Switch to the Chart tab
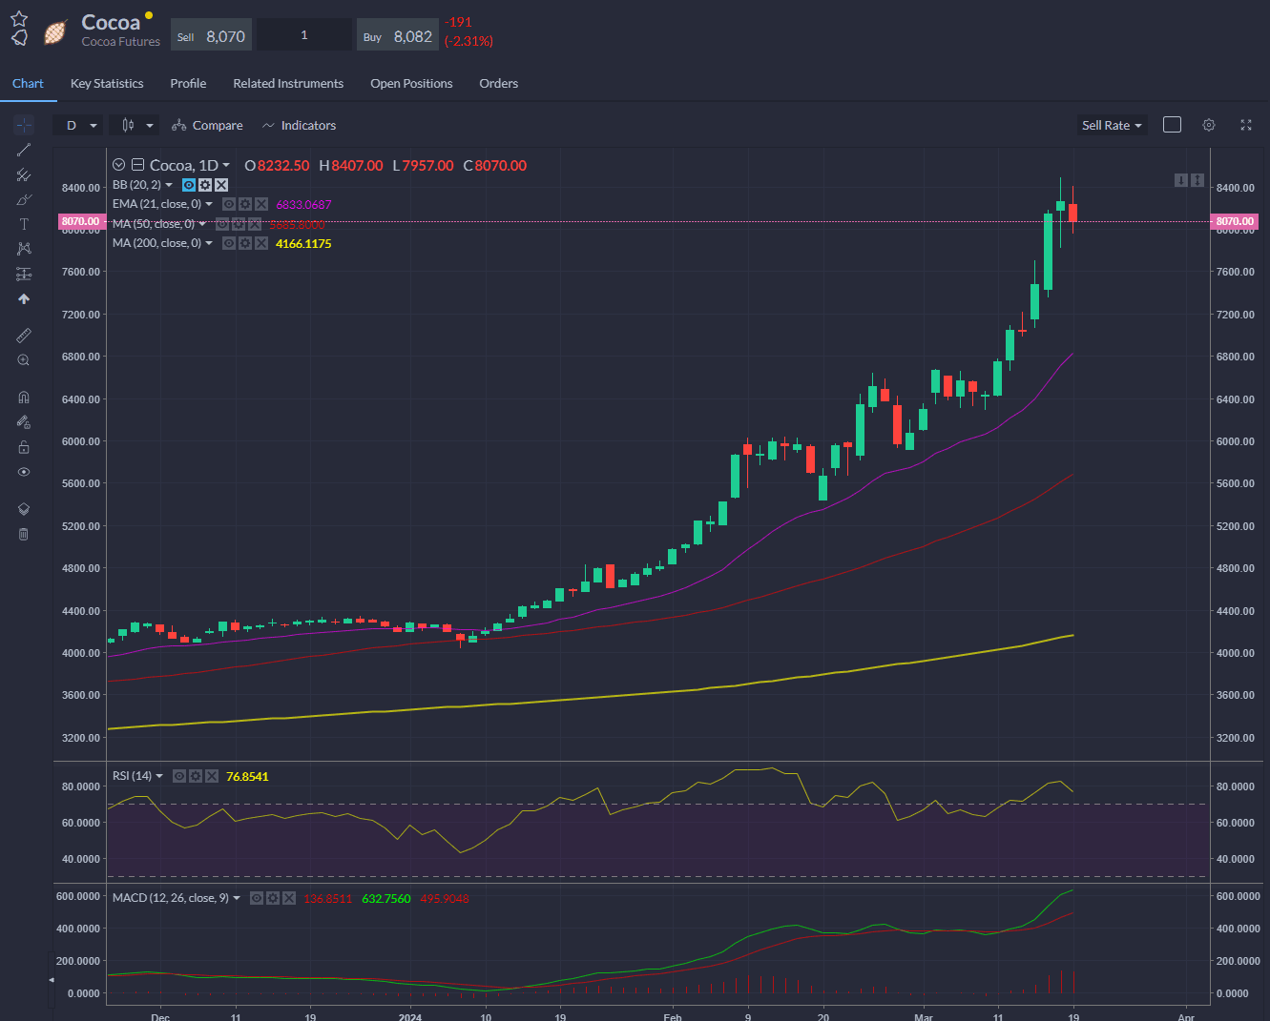The width and height of the screenshot is (1270, 1021). point(28,83)
